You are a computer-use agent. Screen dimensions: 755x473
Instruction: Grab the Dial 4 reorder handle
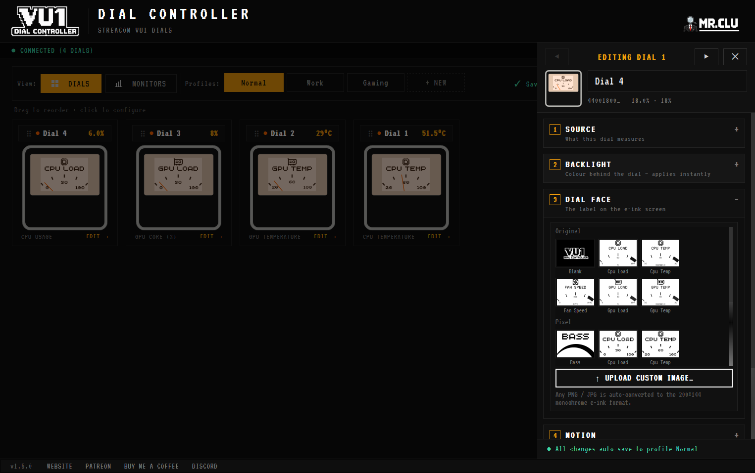tap(29, 133)
